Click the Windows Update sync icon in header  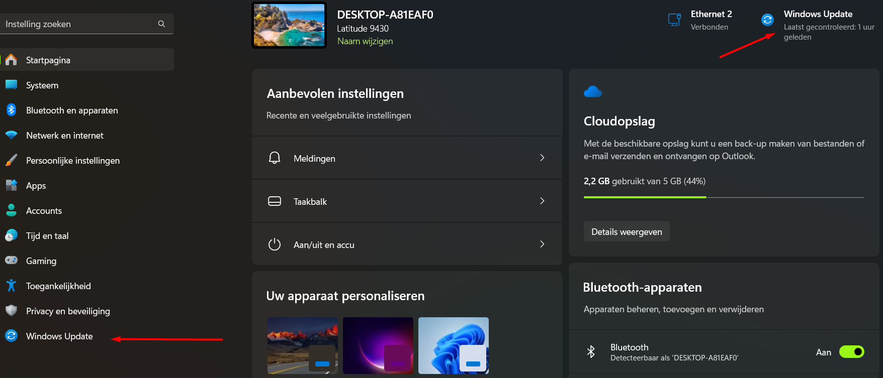tap(767, 20)
